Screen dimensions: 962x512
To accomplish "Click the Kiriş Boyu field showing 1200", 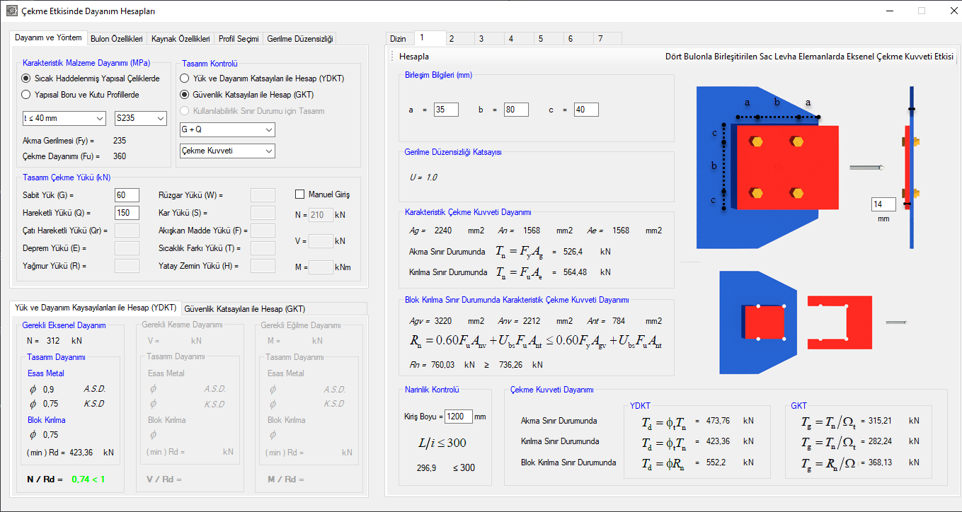I will (459, 417).
